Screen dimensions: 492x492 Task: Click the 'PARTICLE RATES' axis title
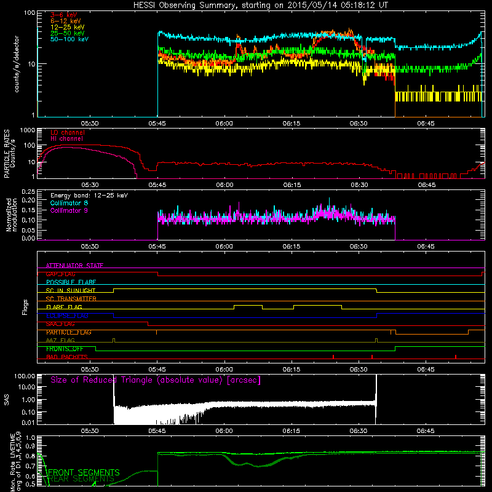point(7,154)
